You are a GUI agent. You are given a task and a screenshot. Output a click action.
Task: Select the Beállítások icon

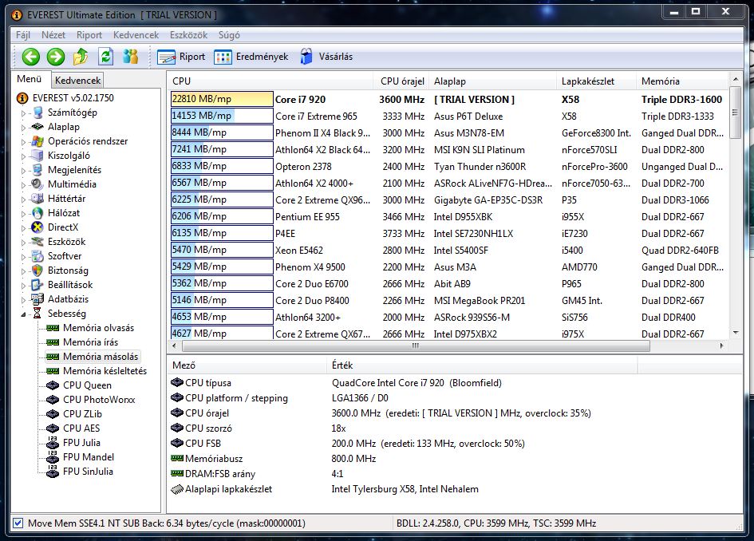[x=38, y=285]
